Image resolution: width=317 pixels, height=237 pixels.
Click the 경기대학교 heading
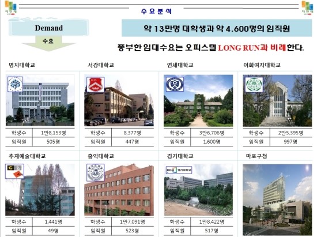click(x=180, y=156)
